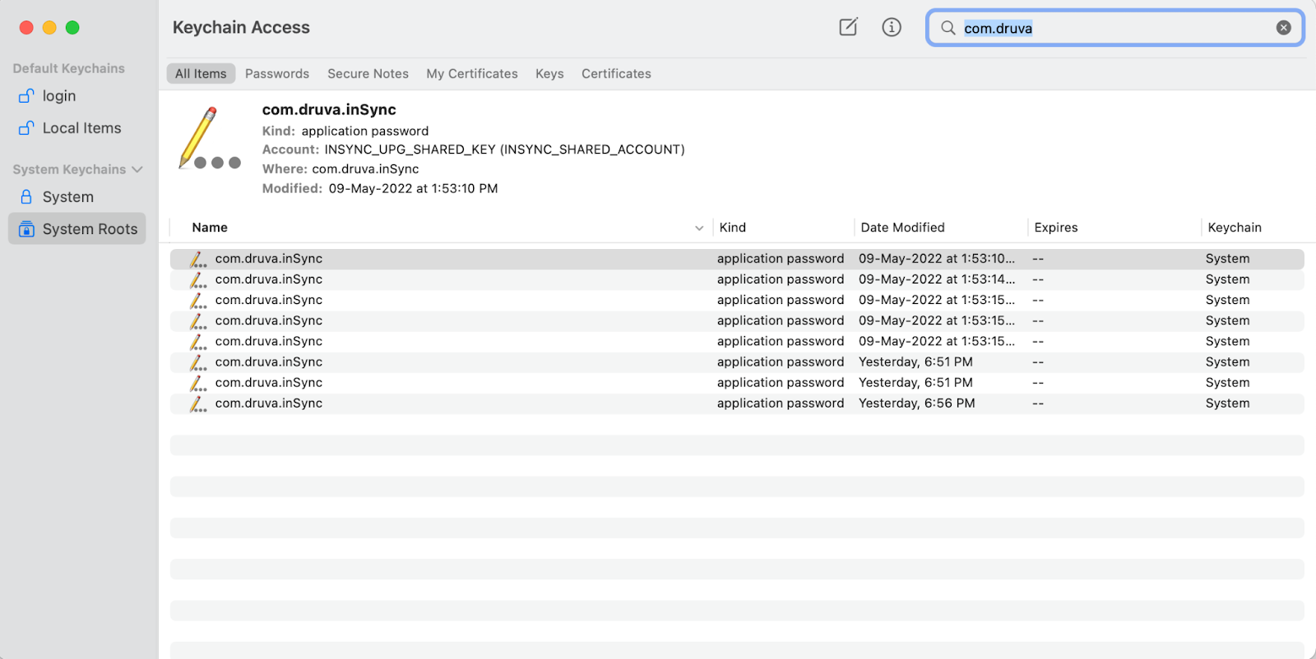Screen dimensions: 1316x659
Task: Select the date cell '09-May-2022 at 1:53:14...'
Action: (x=937, y=279)
